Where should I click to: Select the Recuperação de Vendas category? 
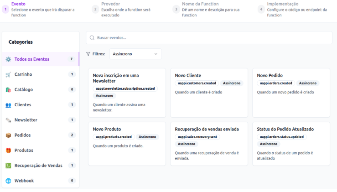coord(41,166)
